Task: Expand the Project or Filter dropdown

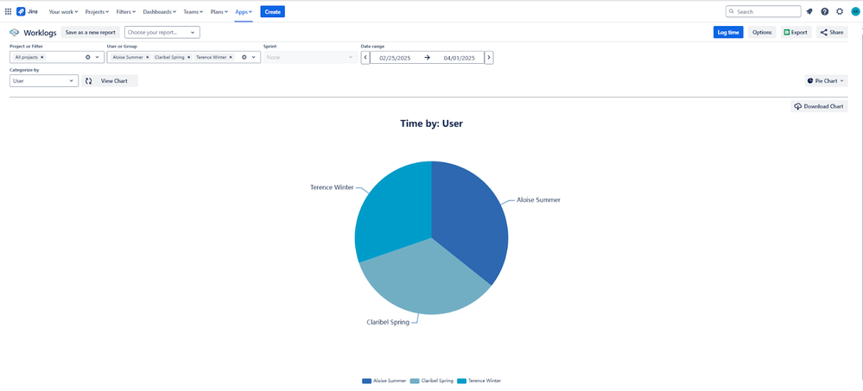Action: 98,57
